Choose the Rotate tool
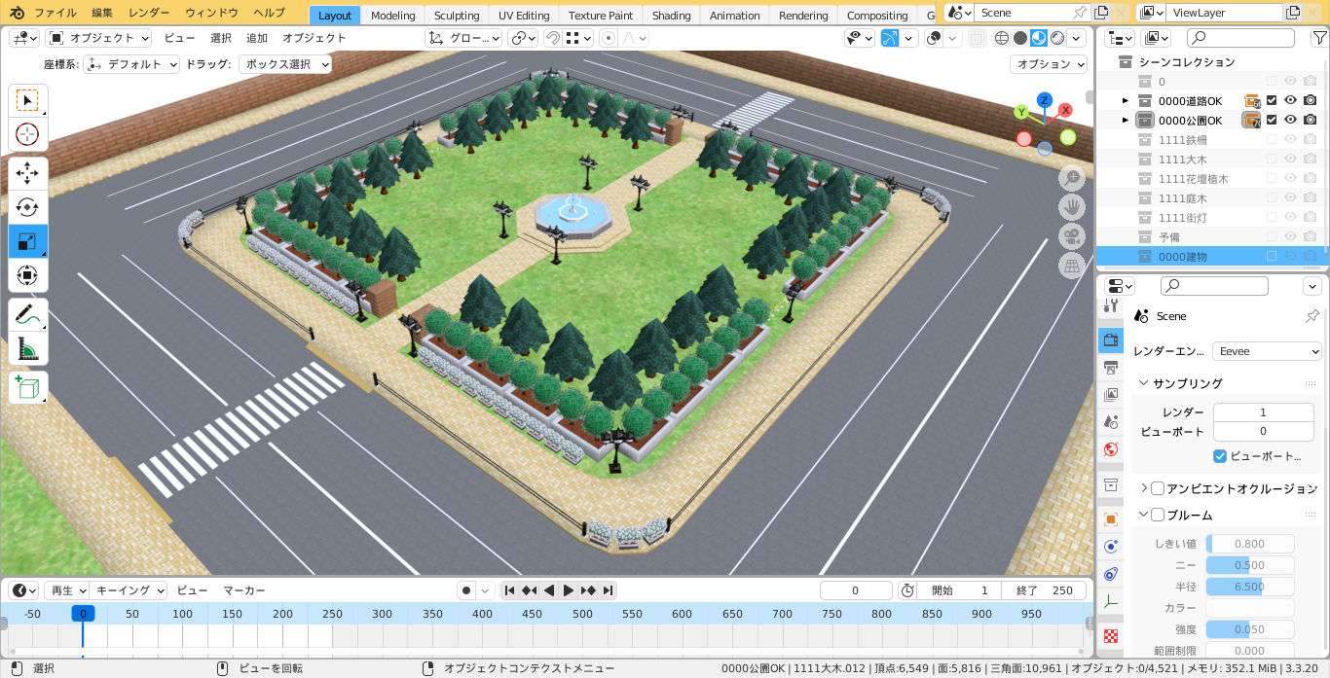 [x=27, y=207]
